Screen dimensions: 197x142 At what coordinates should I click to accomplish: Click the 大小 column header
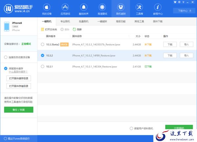[x=138, y=36]
